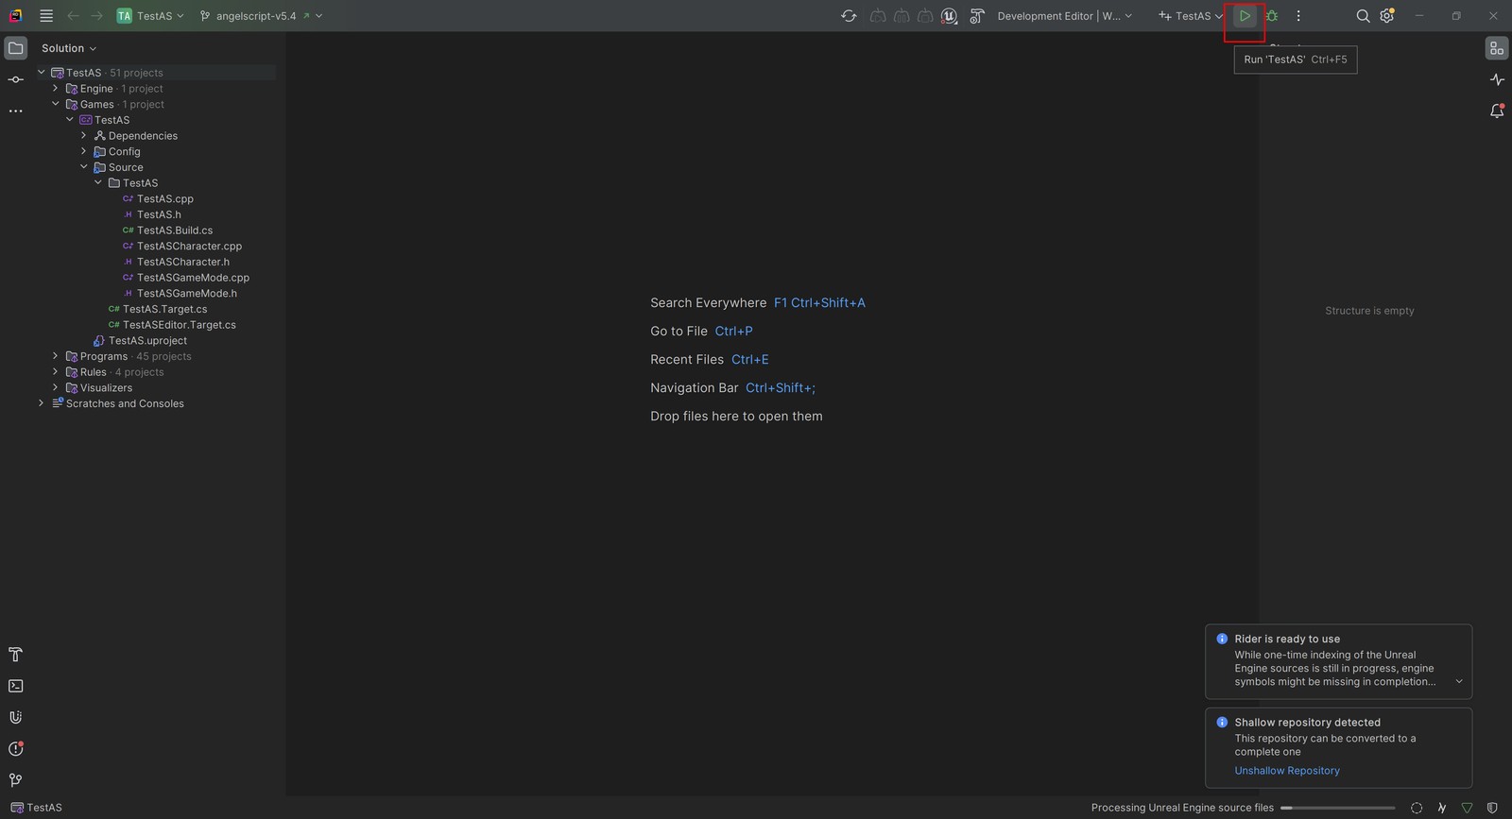The image size is (1512, 819).
Task: Open the main hamburger menu
Action: click(x=46, y=16)
